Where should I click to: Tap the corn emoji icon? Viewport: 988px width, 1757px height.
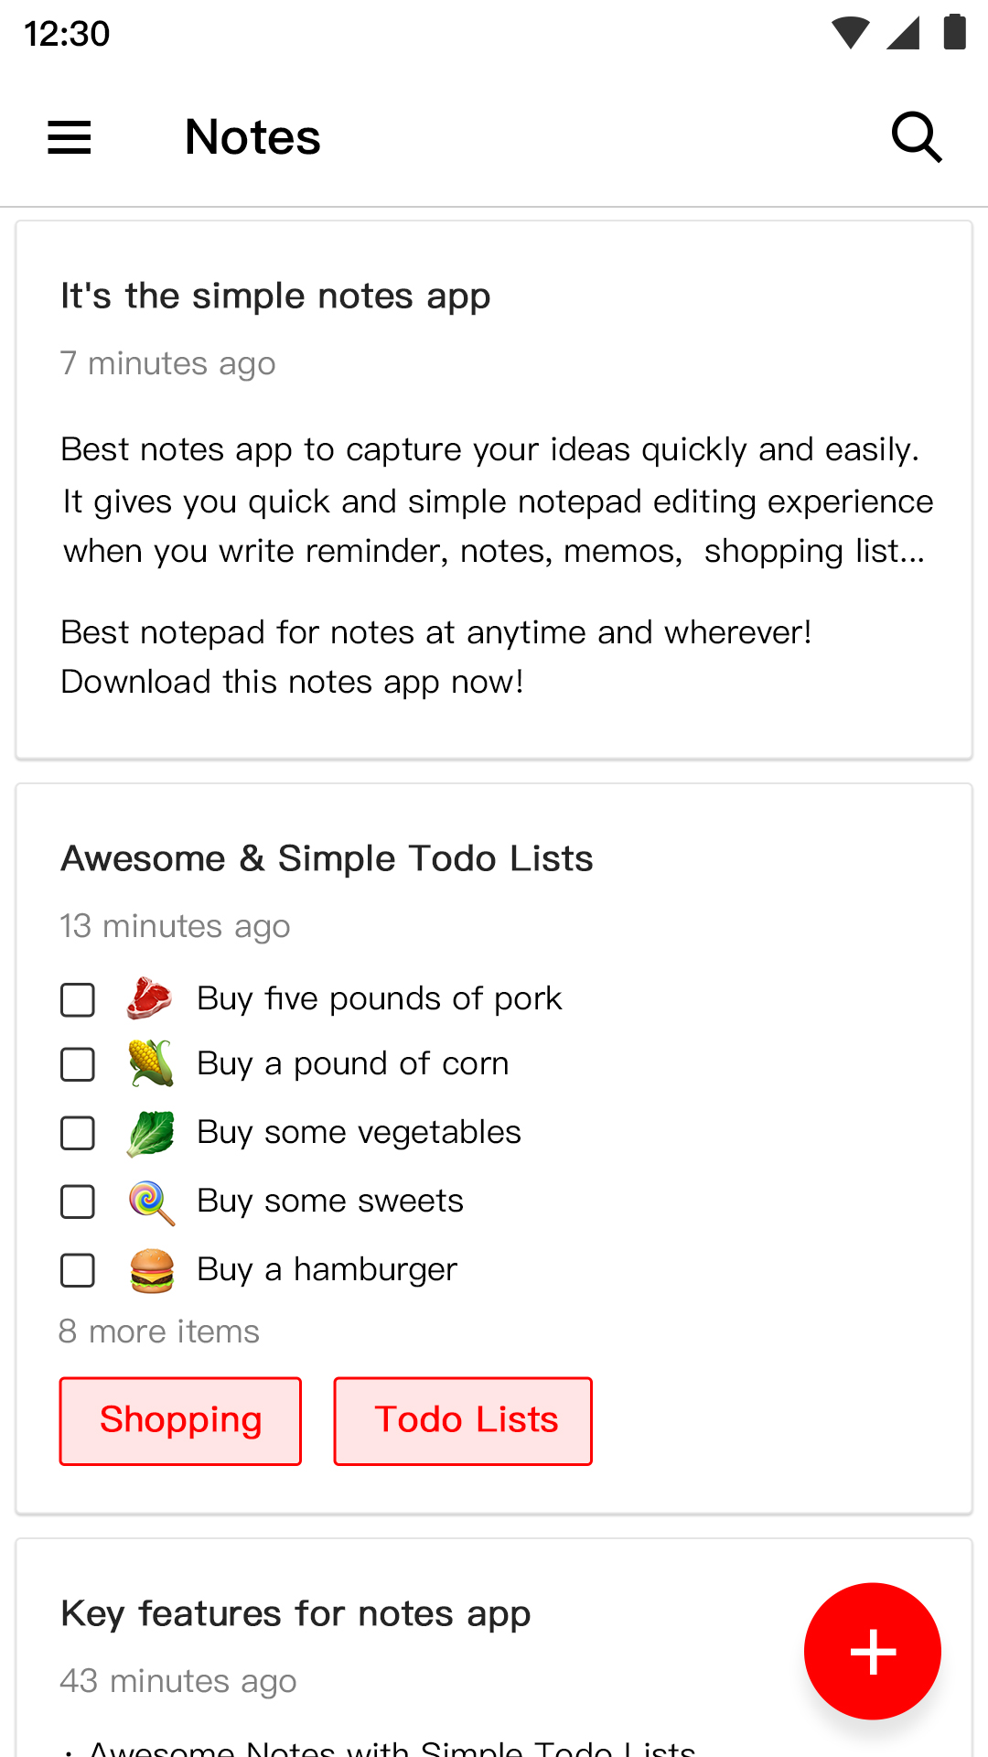pos(150,1063)
